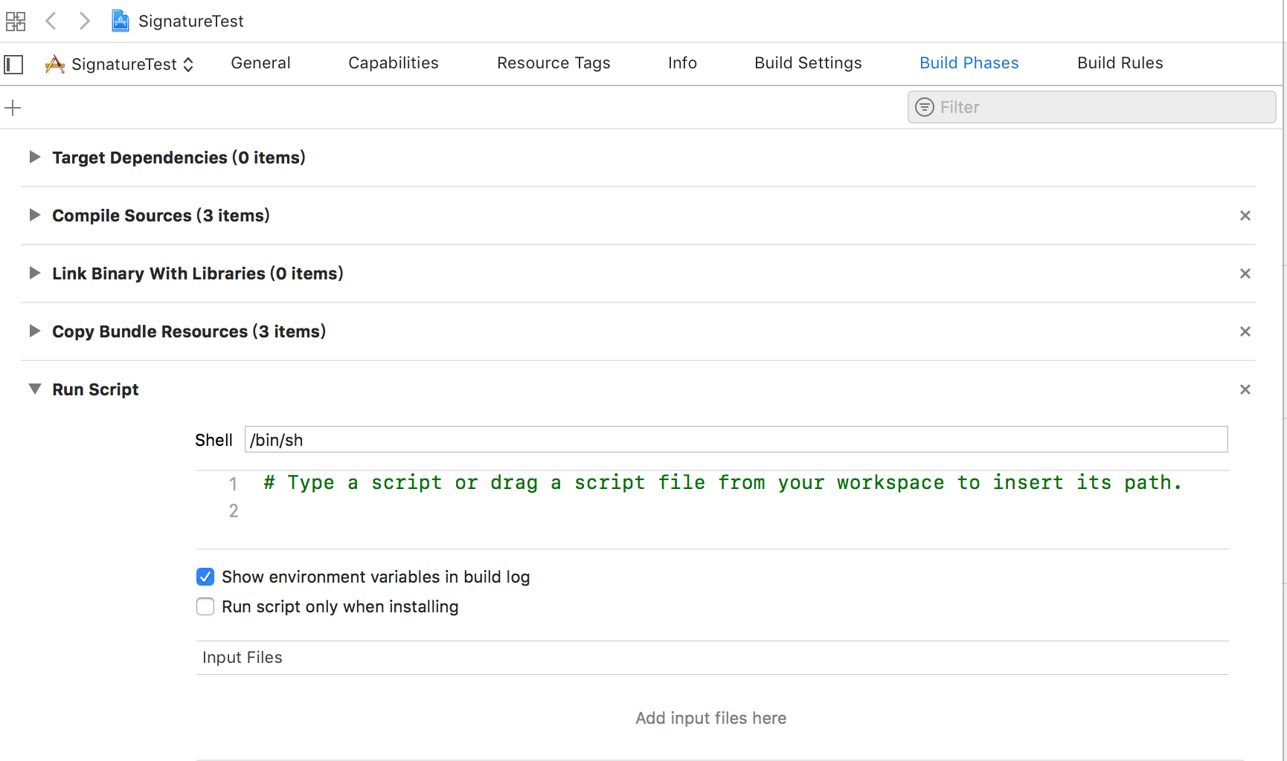This screenshot has width=1287, height=761.
Task: Delete the Link Binary With Libraries phase
Action: coord(1245,273)
